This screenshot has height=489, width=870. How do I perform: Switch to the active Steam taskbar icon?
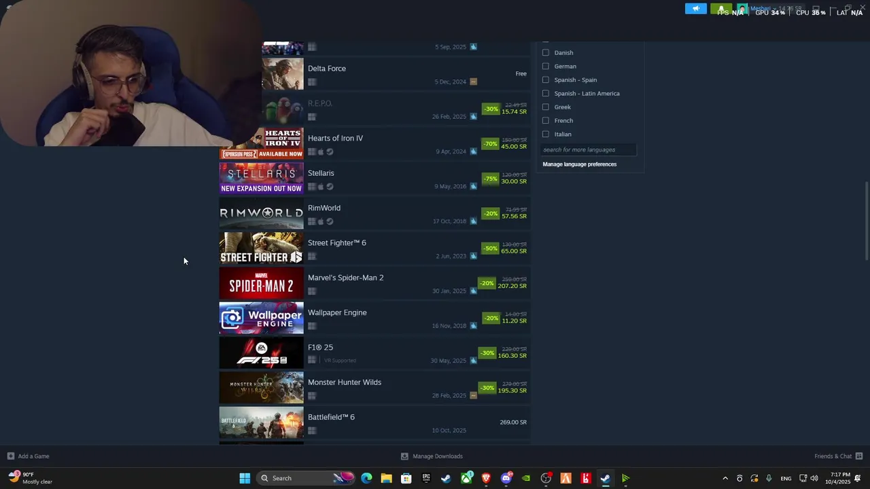[606, 478]
